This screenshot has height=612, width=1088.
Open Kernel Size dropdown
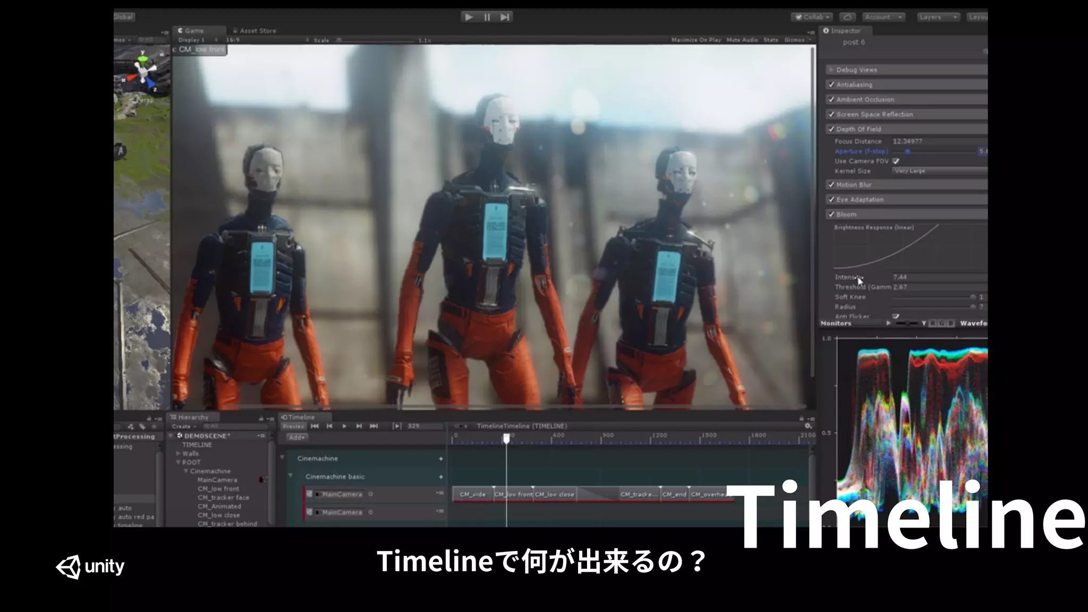tap(940, 171)
